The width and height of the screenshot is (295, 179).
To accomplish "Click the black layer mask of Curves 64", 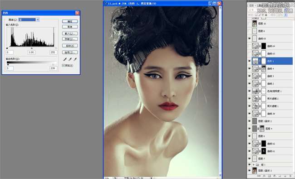I will (x=264, y=46).
